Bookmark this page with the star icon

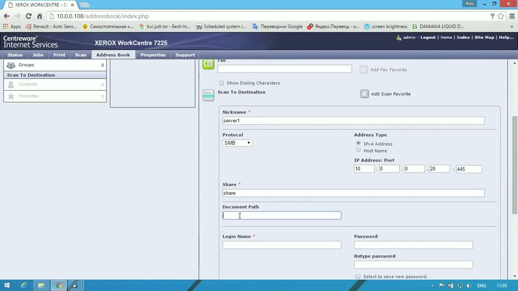(501, 16)
